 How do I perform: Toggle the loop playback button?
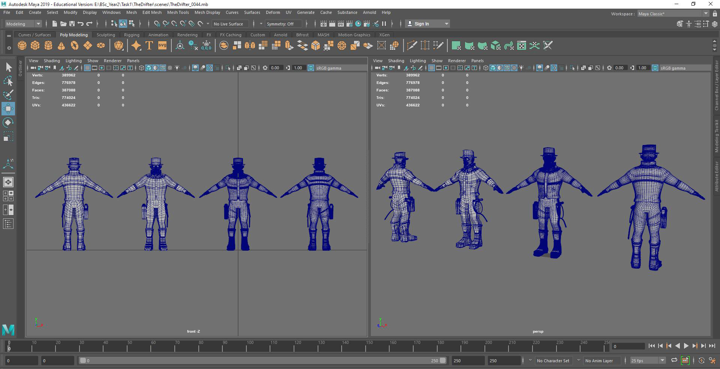674,360
